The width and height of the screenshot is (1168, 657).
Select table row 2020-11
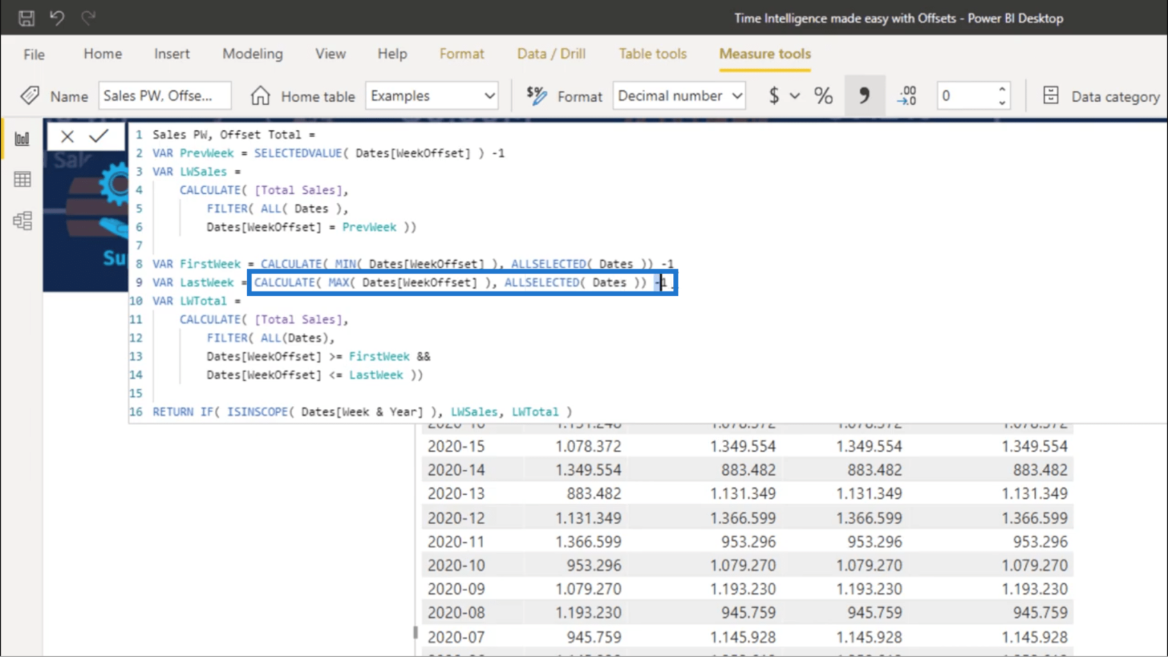747,542
